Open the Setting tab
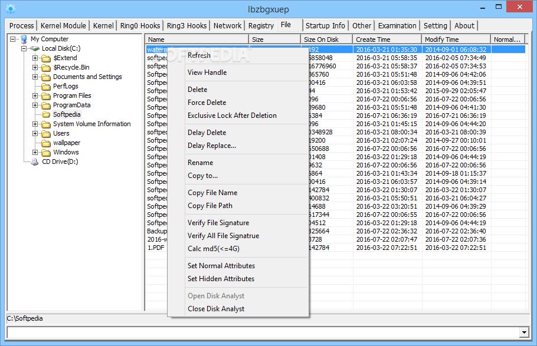 pyautogui.click(x=436, y=26)
